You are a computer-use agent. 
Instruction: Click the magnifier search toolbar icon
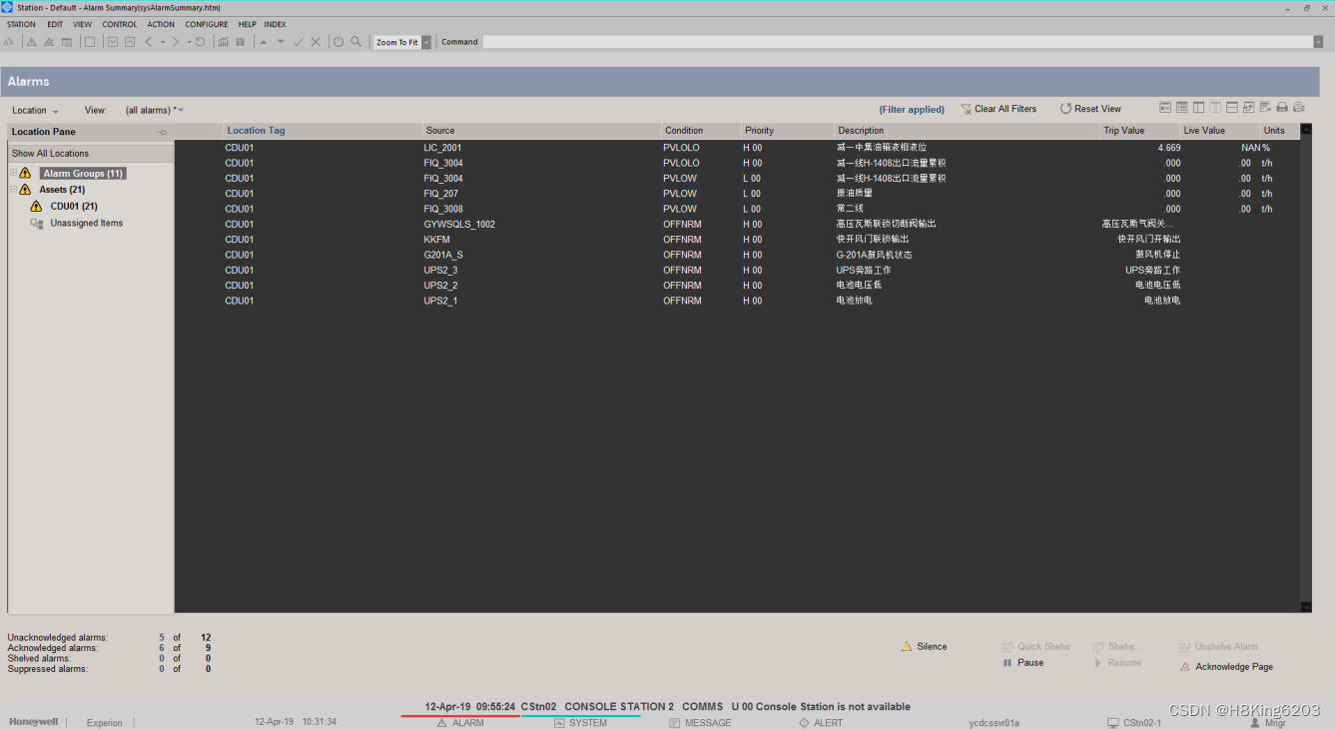coord(355,42)
